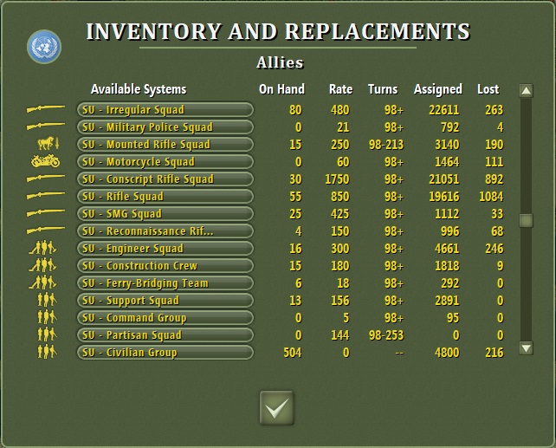The height and width of the screenshot is (448, 556).
Task: Click the Allies subtitle text
Action: (x=280, y=62)
